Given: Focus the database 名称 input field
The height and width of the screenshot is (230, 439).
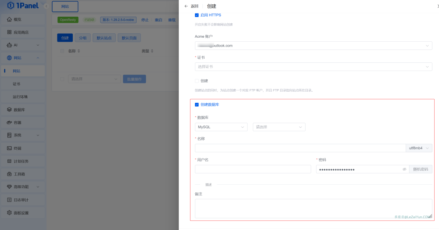Looking at the screenshot, I should click(x=300, y=148).
